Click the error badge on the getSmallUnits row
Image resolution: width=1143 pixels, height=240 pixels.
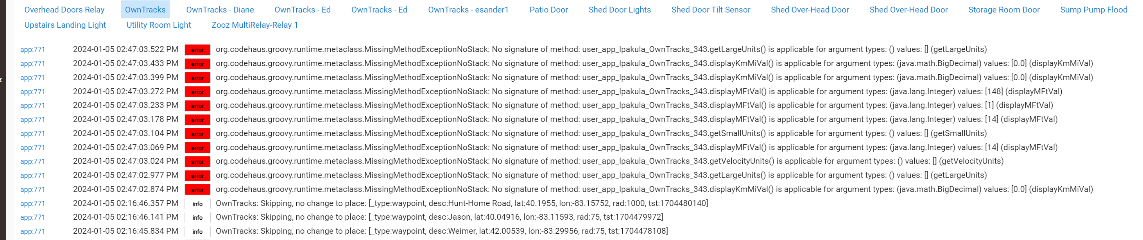click(x=197, y=134)
